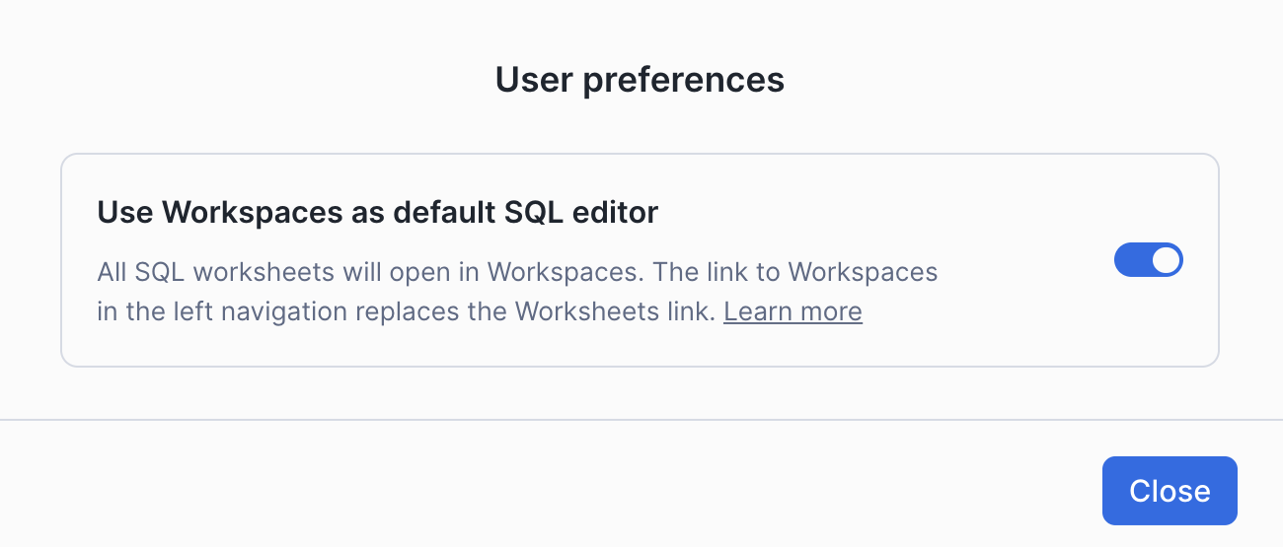Open the Learn more link
Screen dimensions: 1283x547
(x=792, y=312)
